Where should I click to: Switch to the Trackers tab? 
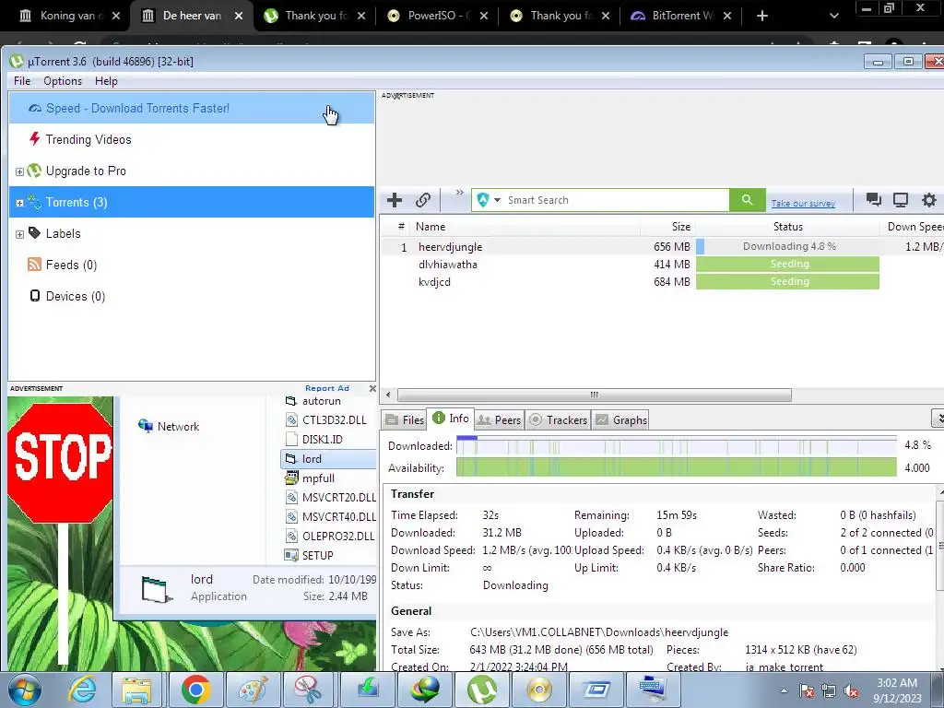point(558,419)
